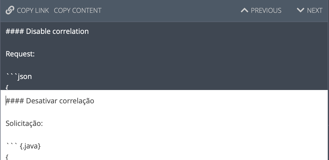Click the '```json' line in source panel
The image size is (329, 160).
(19, 76)
